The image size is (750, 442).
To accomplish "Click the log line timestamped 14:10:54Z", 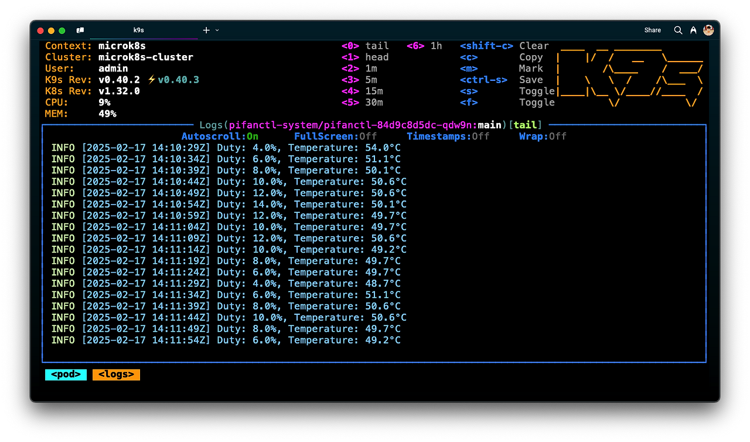I will [229, 204].
